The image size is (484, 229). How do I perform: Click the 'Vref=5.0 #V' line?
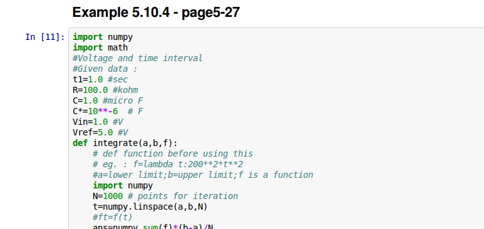click(x=100, y=133)
